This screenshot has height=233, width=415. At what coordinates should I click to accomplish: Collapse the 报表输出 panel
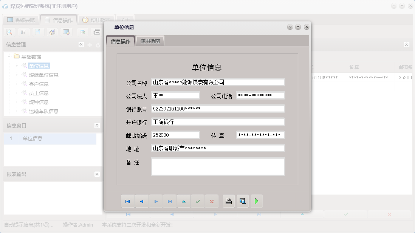click(x=97, y=174)
